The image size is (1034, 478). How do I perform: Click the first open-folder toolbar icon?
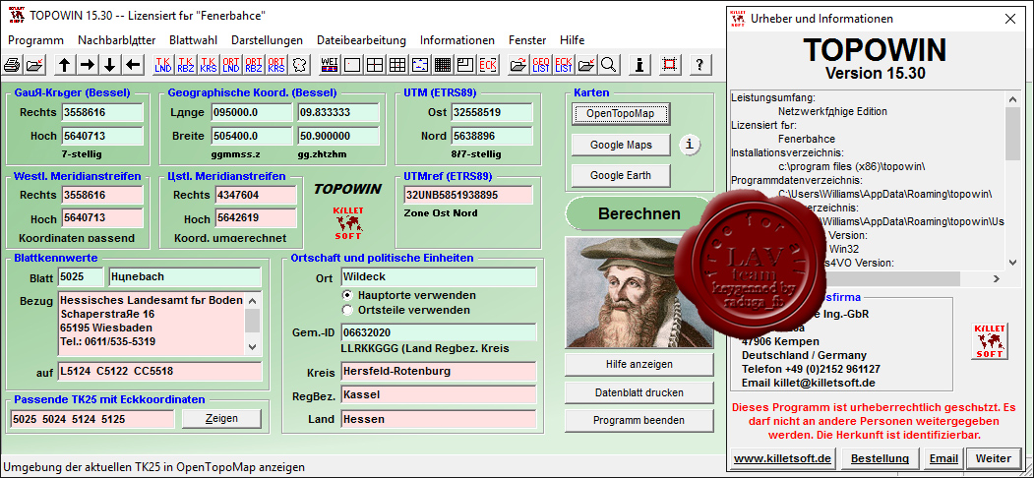34,65
